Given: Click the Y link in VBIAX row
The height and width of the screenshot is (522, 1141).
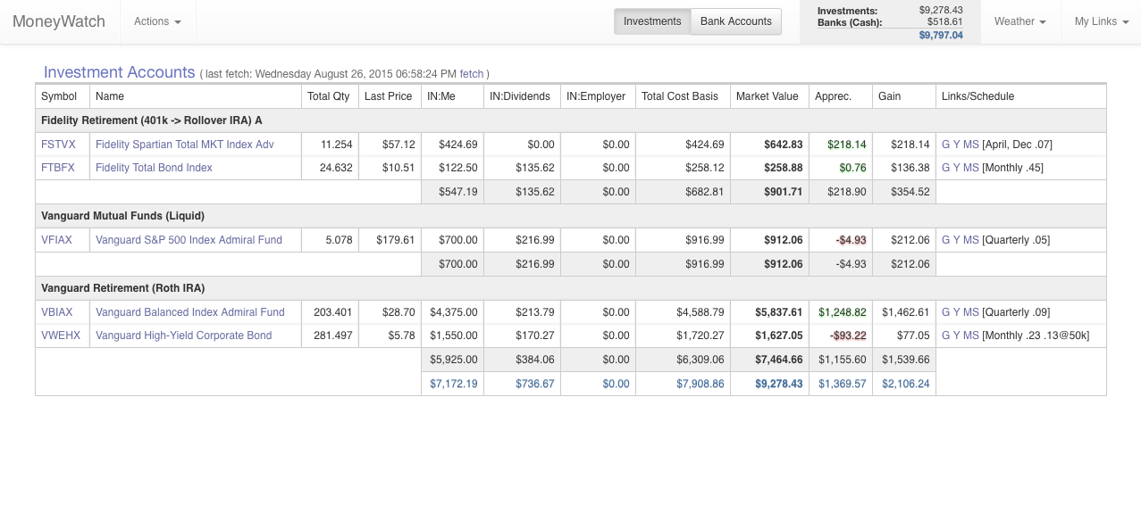Looking at the screenshot, I should pos(957,312).
